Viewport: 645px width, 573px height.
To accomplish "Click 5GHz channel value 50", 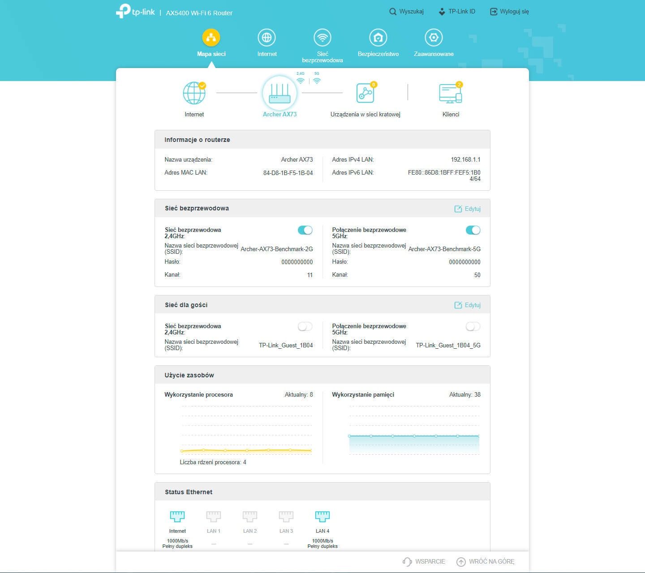I will point(477,275).
